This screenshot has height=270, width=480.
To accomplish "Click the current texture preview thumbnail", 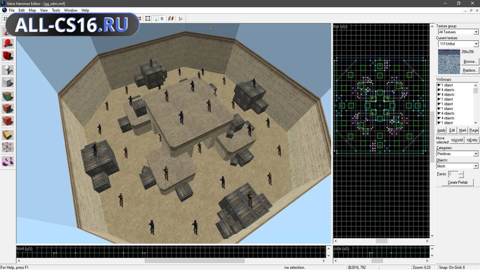I will click(x=449, y=61).
